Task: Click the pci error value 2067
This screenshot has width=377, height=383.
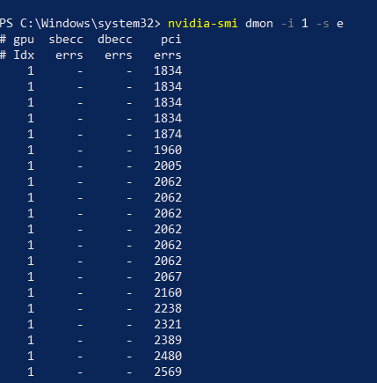Action: (x=168, y=277)
